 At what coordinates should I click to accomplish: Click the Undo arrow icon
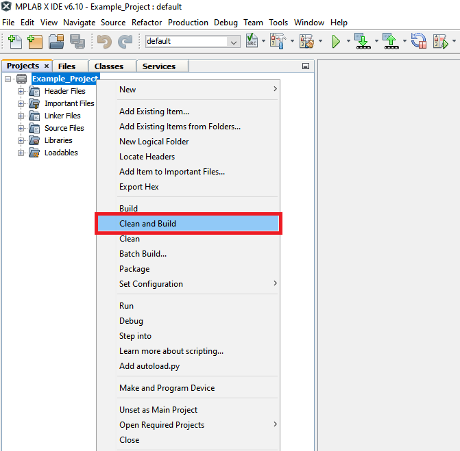coord(104,41)
